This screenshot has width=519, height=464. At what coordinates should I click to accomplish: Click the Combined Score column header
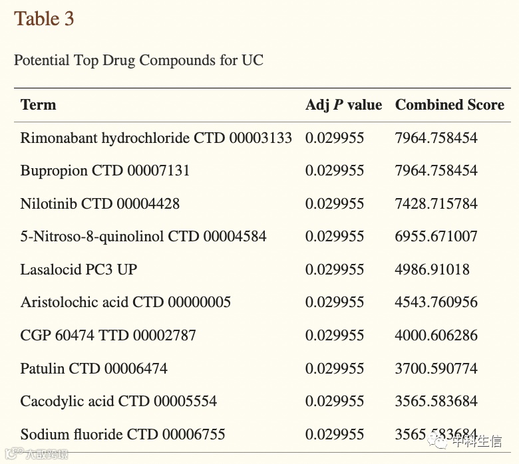coord(449,105)
